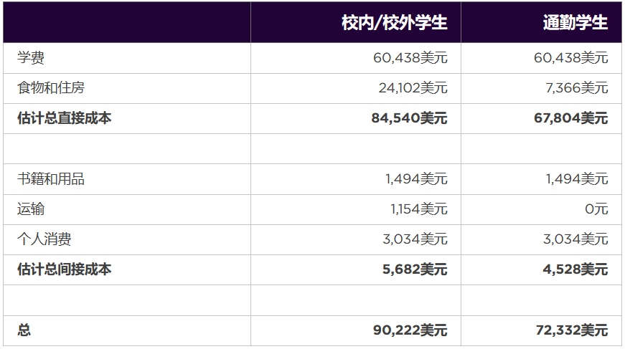The image size is (625, 349).
Task: Select the 67,804美元 direct cost total
Action: click(572, 118)
